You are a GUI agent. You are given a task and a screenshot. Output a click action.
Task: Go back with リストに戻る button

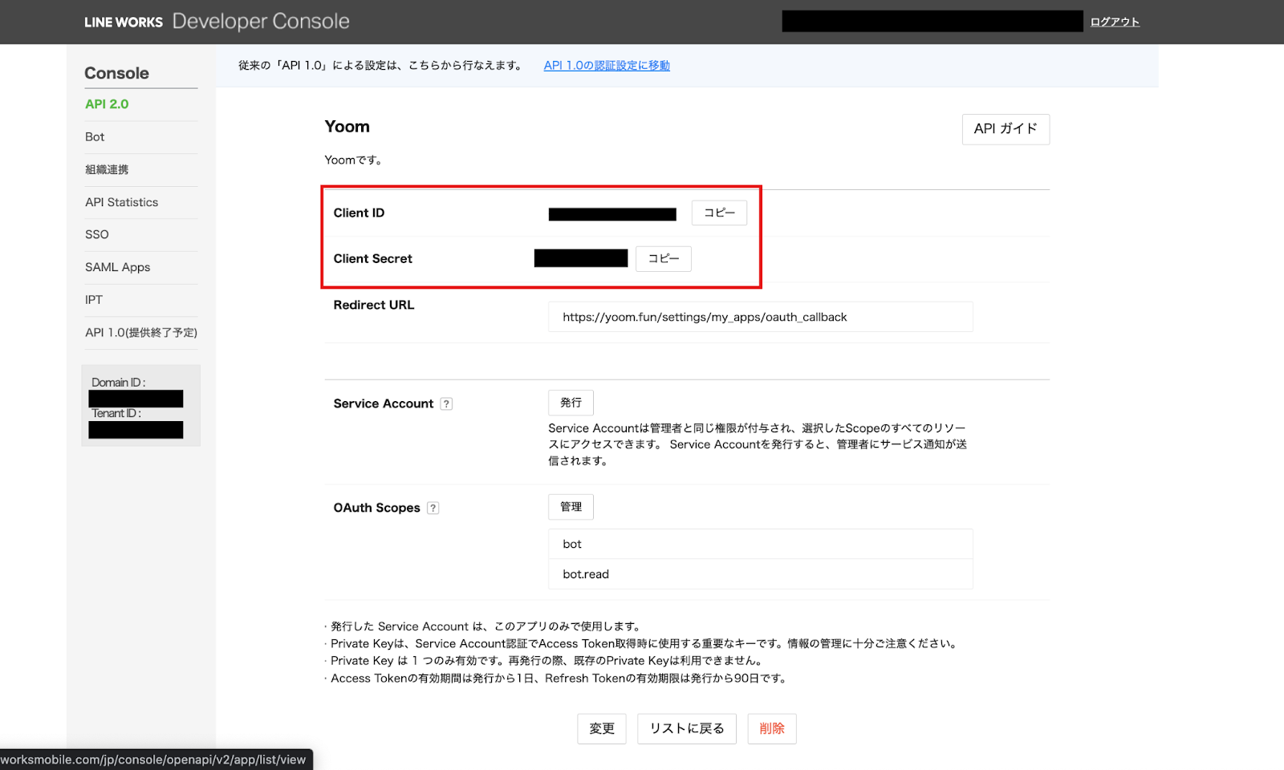686,728
